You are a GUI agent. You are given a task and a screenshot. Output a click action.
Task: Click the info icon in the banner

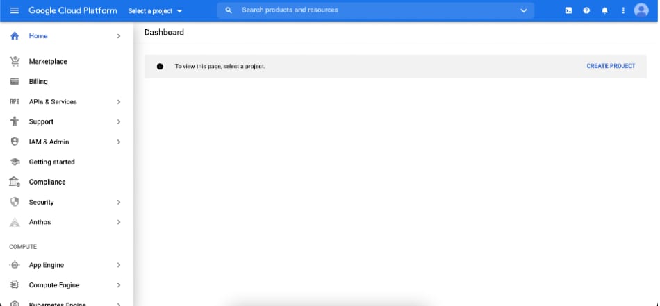coord(160,67)
